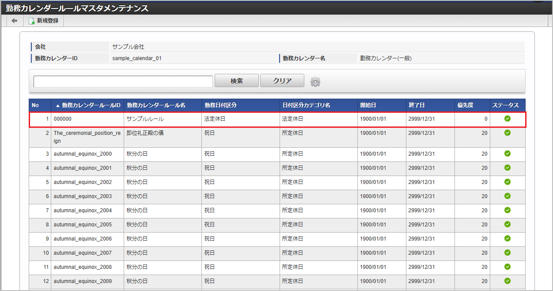This screenshot has width=553, height=291.
Task: Click status icon for autumnal_equinox_2000 row
Action: pyautogui.click(x=507, y=153)
